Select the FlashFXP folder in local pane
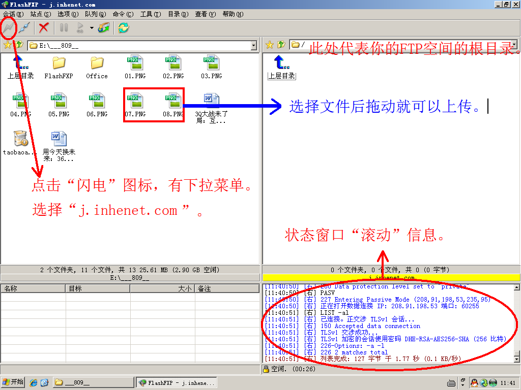Image resolution: width=521 pixels, height=390 pixels. tap(59, 68)
